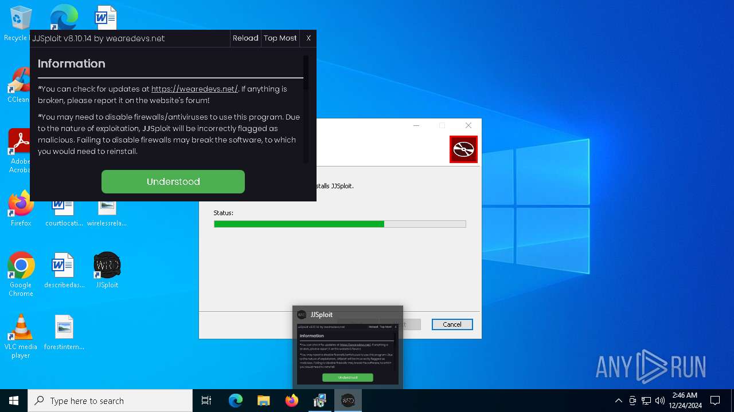734x412 pixels.
Task: Select the Word document icon at top of desktop
Action: coord(106,17)
